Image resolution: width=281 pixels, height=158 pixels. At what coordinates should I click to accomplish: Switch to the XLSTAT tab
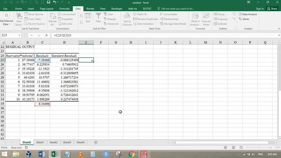(147, 9)
